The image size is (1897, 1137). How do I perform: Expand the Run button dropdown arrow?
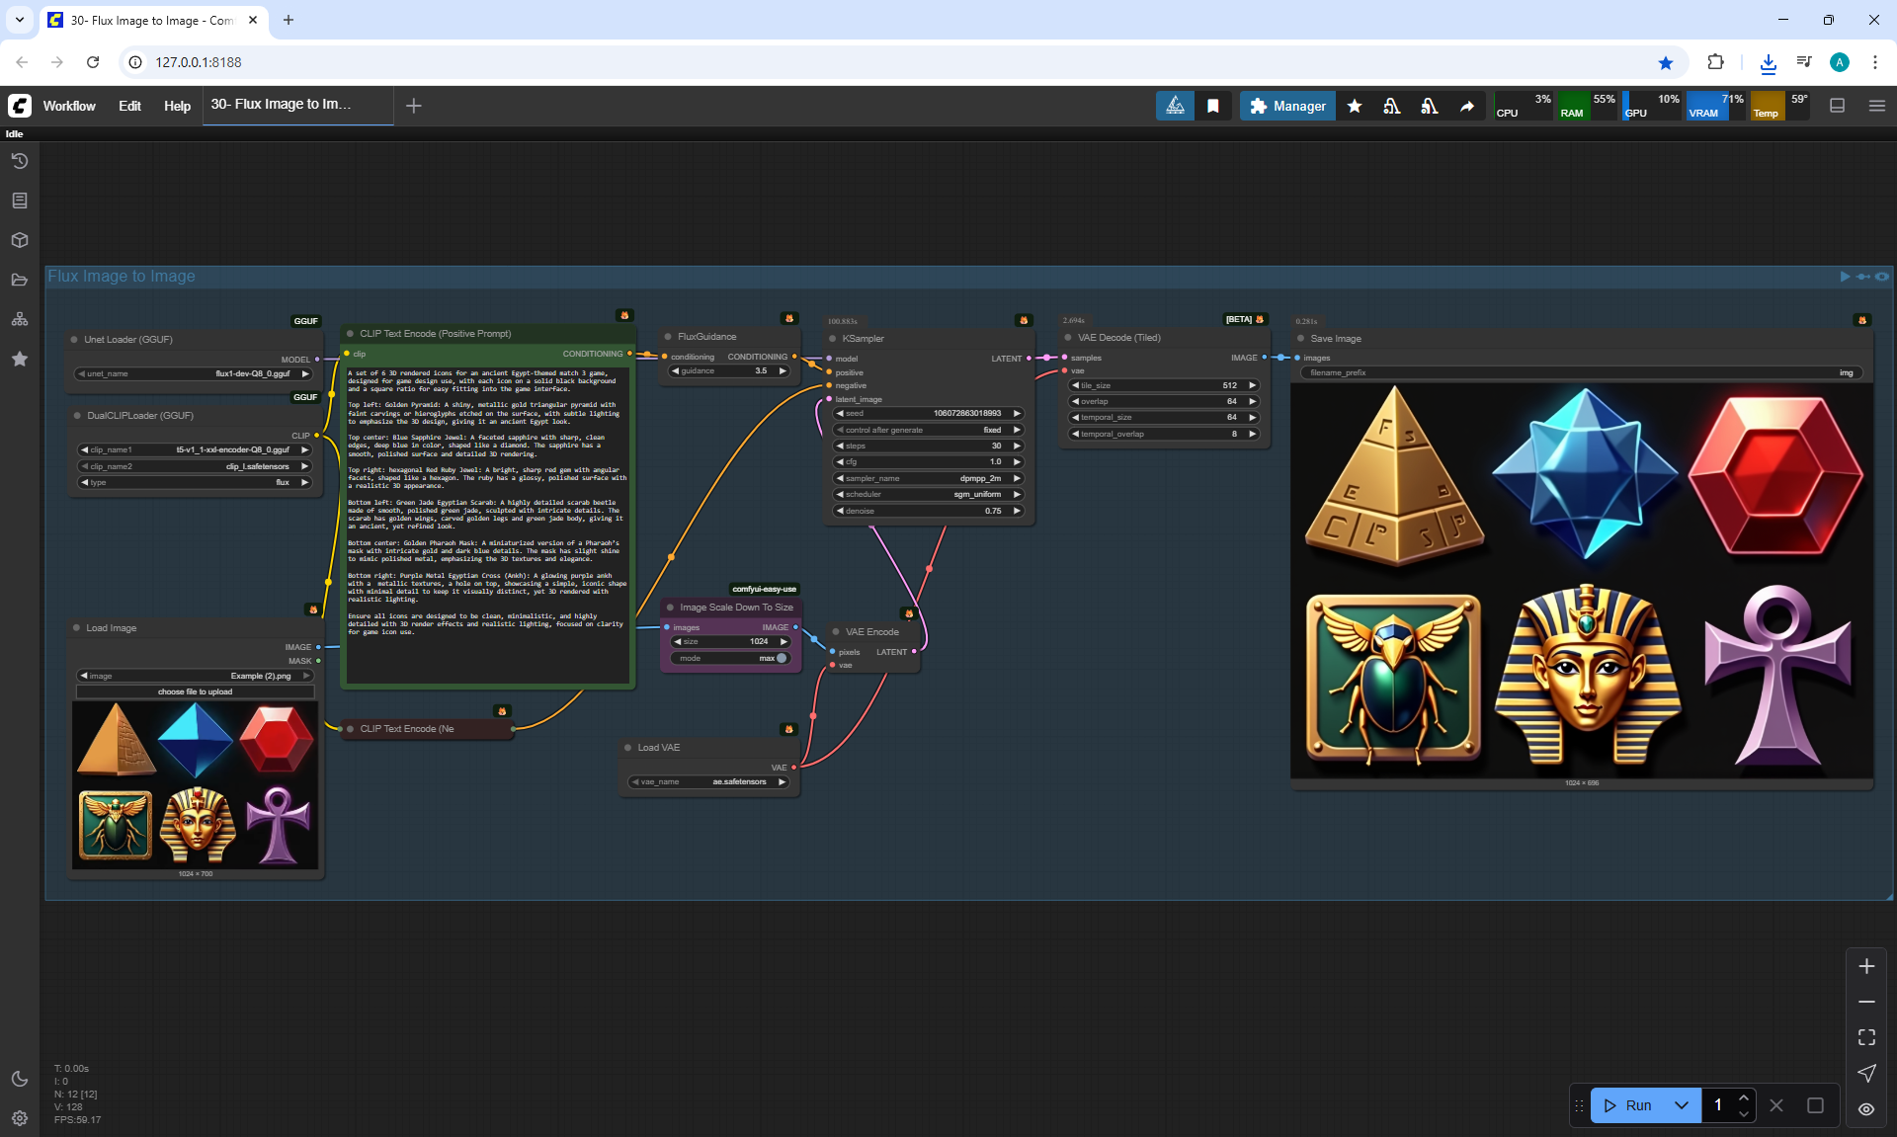point(1682,1105)
